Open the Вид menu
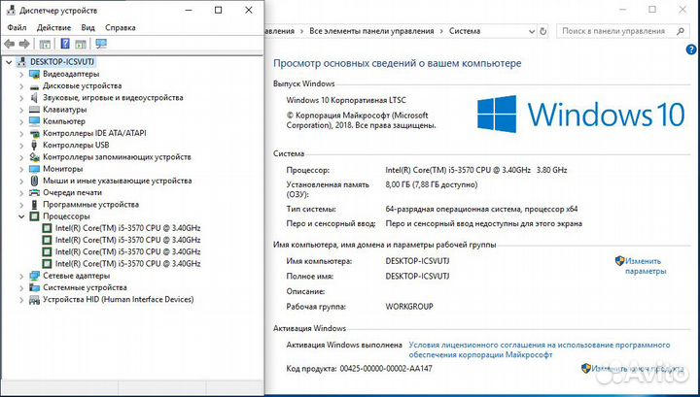The height and width of the screenshot is (397, 700). pyautogui.click(x=87, y=27)
